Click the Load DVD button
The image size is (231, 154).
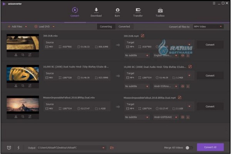[42, 26]
